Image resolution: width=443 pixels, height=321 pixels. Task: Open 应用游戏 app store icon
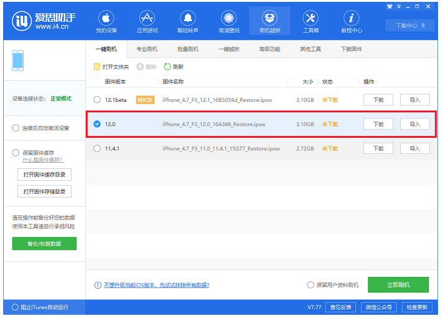click(147, 18)
